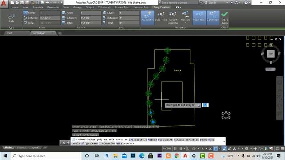The width and height of the screenshot is (285, 160).
Task: Open the Manage ribbon tab
Action: coord(77,7)
